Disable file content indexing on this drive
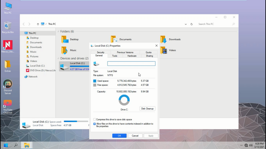 [x=95, y=124]
